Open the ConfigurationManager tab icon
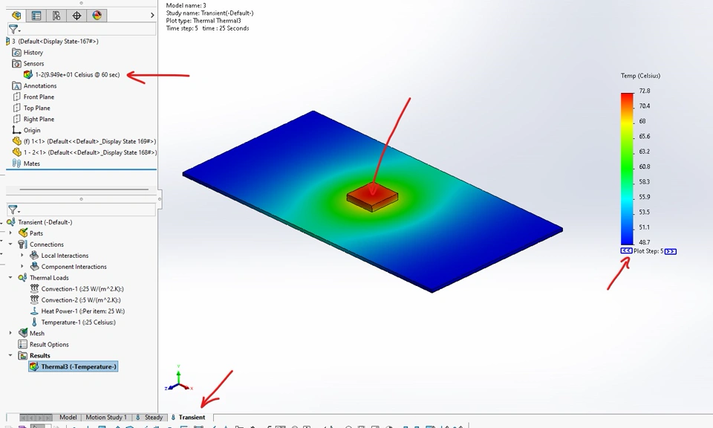Viewport: 713px width, 428px height. click(x=56, y=16)
